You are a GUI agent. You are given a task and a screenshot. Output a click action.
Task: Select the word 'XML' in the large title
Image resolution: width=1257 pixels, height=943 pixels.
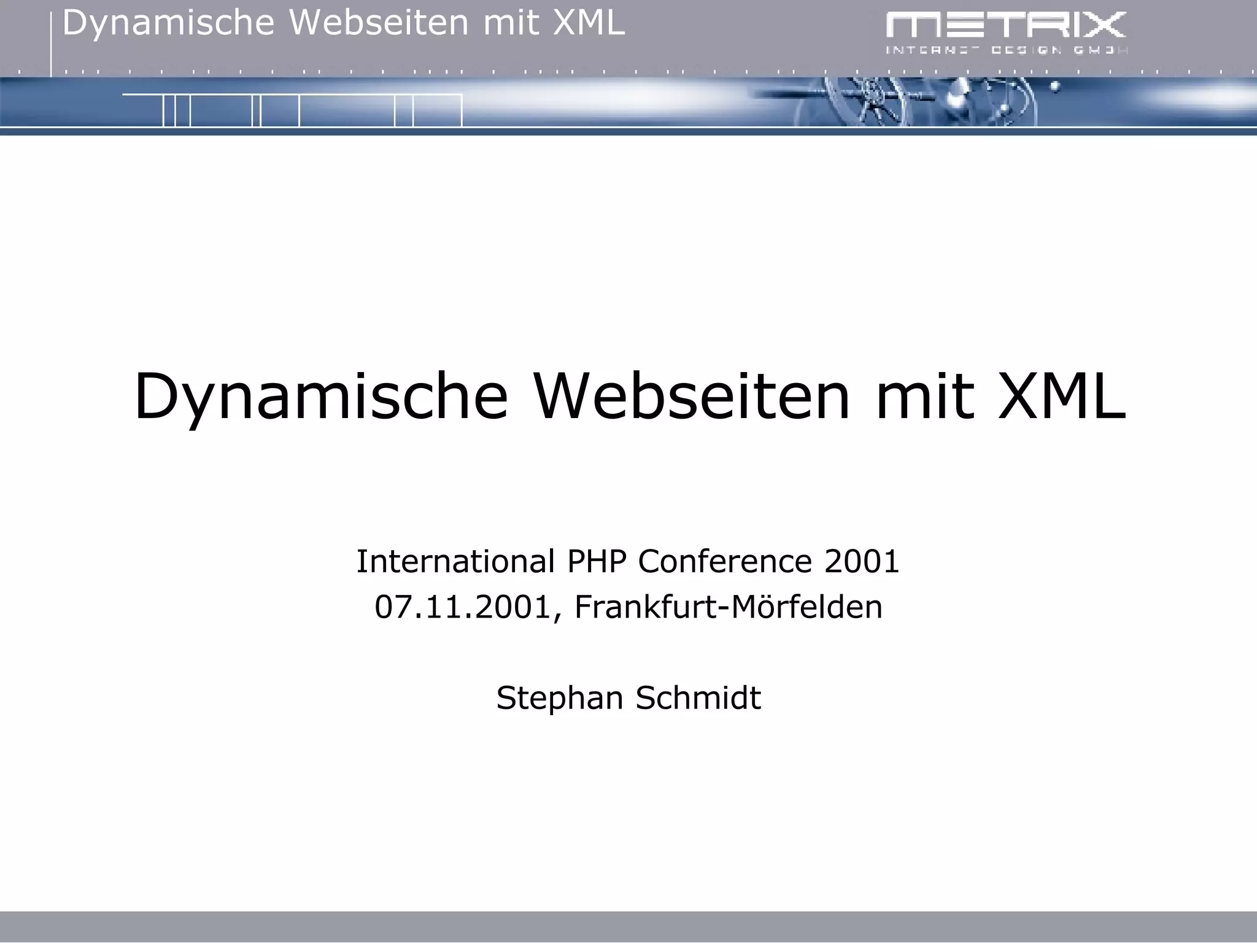pyautogui.click(x=1061, y=396)
